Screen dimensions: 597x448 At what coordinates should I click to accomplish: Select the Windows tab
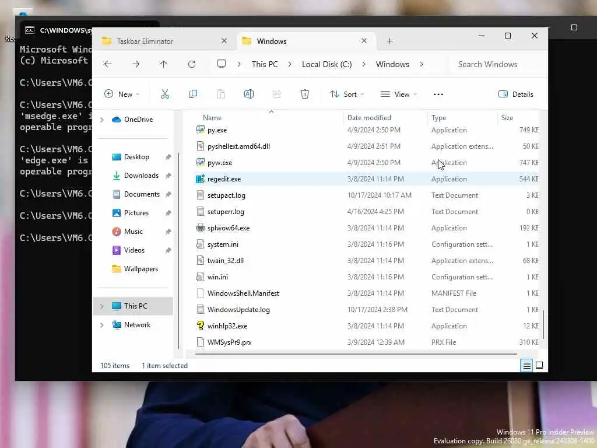click(306, 41)
